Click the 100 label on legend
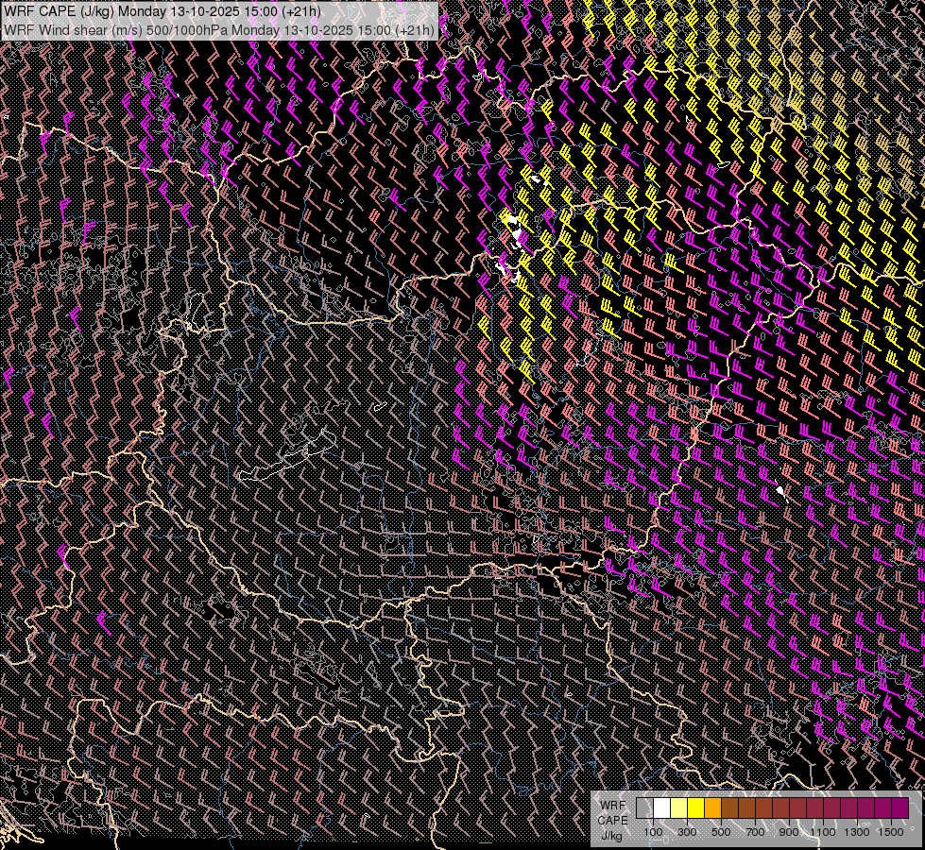 [653, 832]
